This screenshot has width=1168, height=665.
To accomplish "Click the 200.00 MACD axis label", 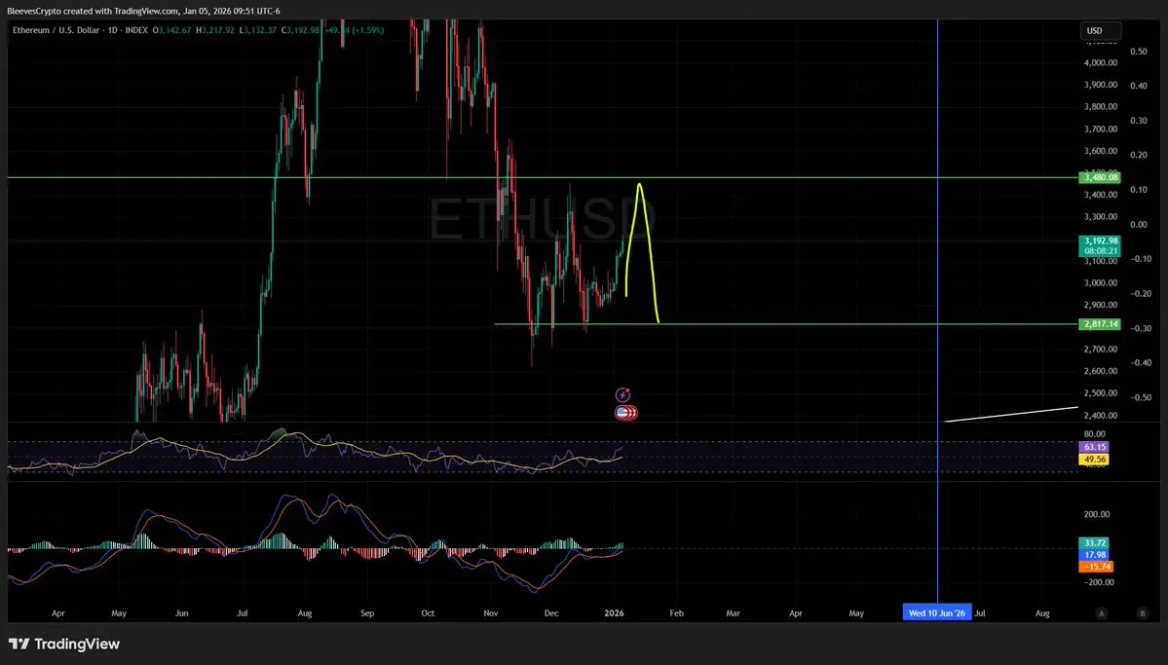I will pos(1097,515).
